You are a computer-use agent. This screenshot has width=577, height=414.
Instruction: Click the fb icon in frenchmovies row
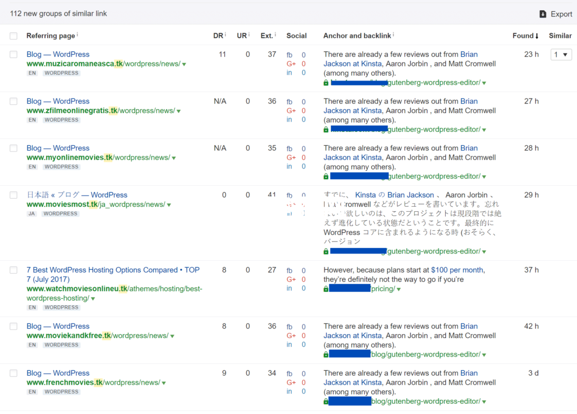click(290, 373)
